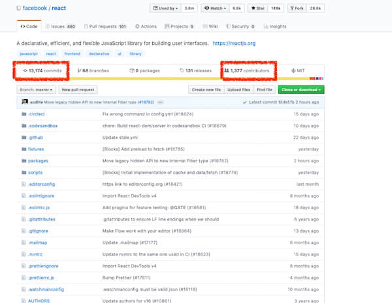This screenshot has height=303, width=392.
Task: Click the folder icon next to packages
Action: 24,160
